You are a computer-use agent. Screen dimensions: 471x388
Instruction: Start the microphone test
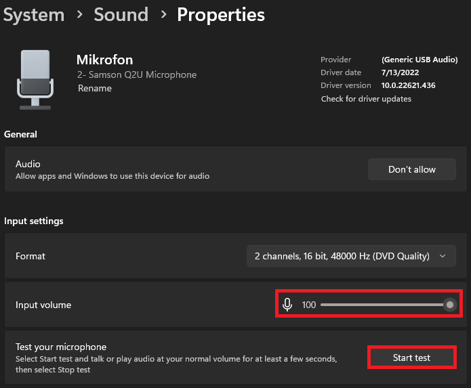(x=411, y=358)
